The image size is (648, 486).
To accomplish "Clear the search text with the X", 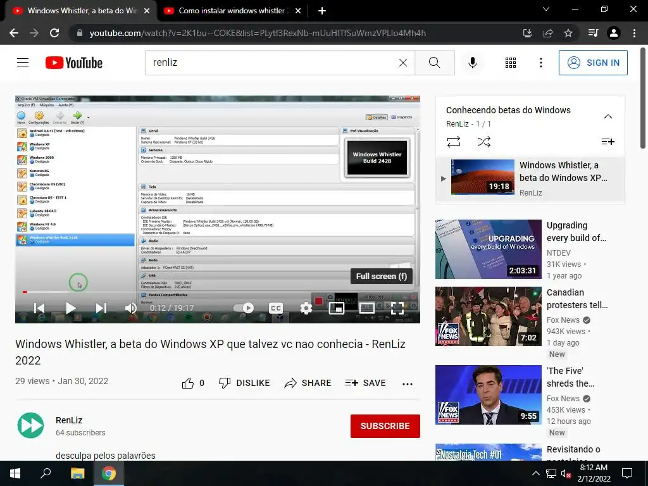I will pyautogui.click(x=403, y=63).
